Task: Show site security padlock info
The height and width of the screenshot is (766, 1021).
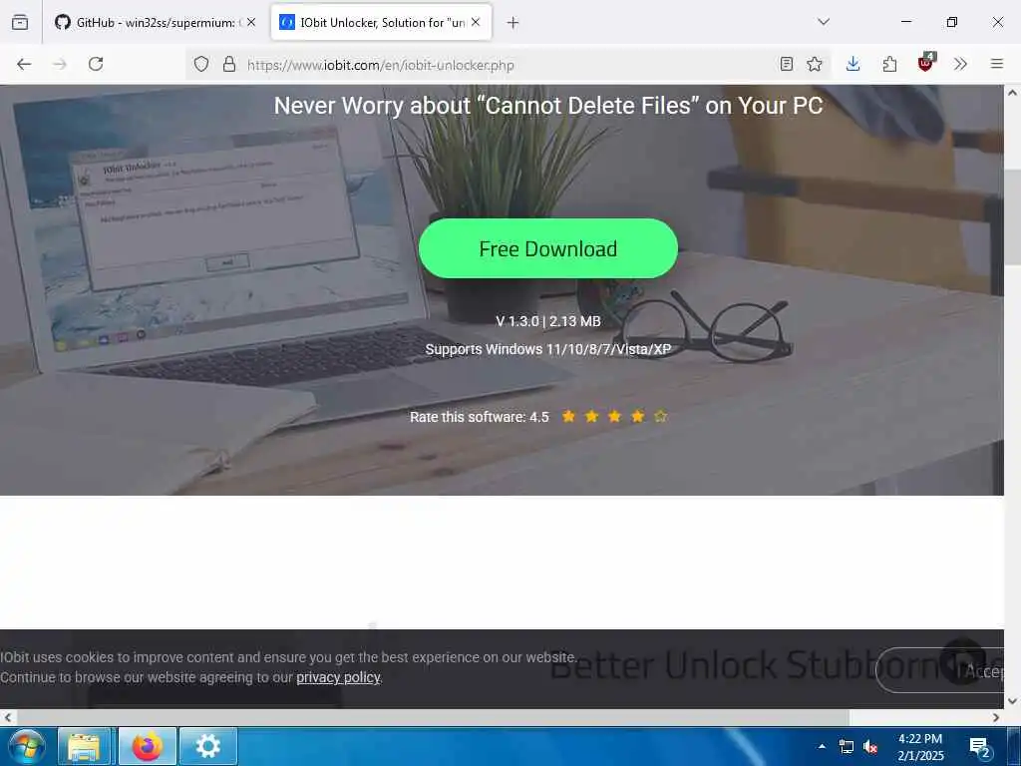Action: pos(229,64)
